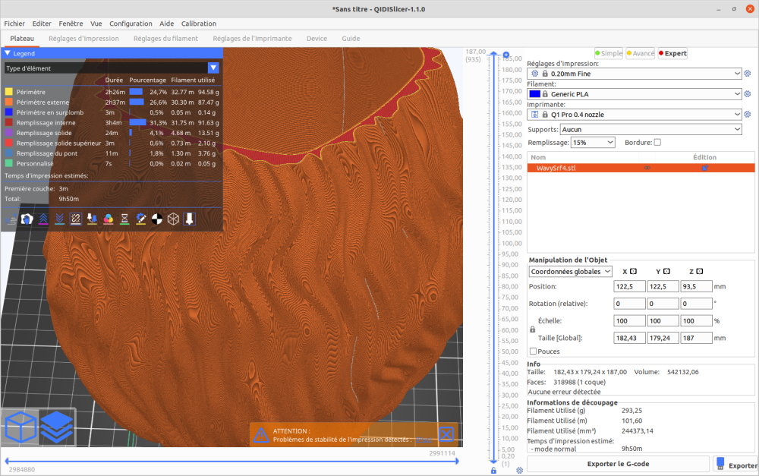The height and width of the screenshot is (476, 759).
Task: Click the layers preview view icon
Action: click(x=57, y=427)
